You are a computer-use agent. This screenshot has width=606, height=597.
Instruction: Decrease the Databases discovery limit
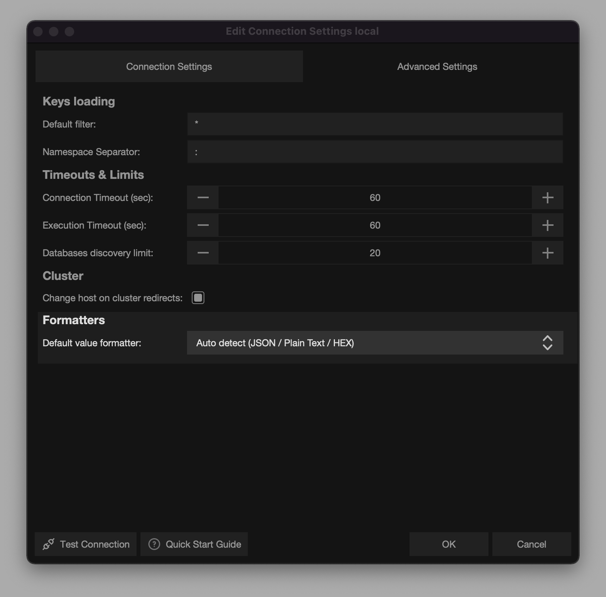(x=203, y=253)
